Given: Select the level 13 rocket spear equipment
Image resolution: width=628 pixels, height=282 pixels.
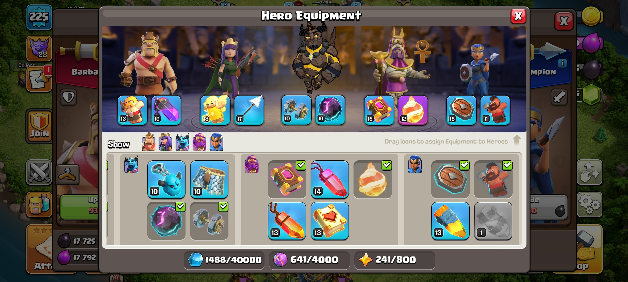Looking at the screenshot, I should pos(450,221).
